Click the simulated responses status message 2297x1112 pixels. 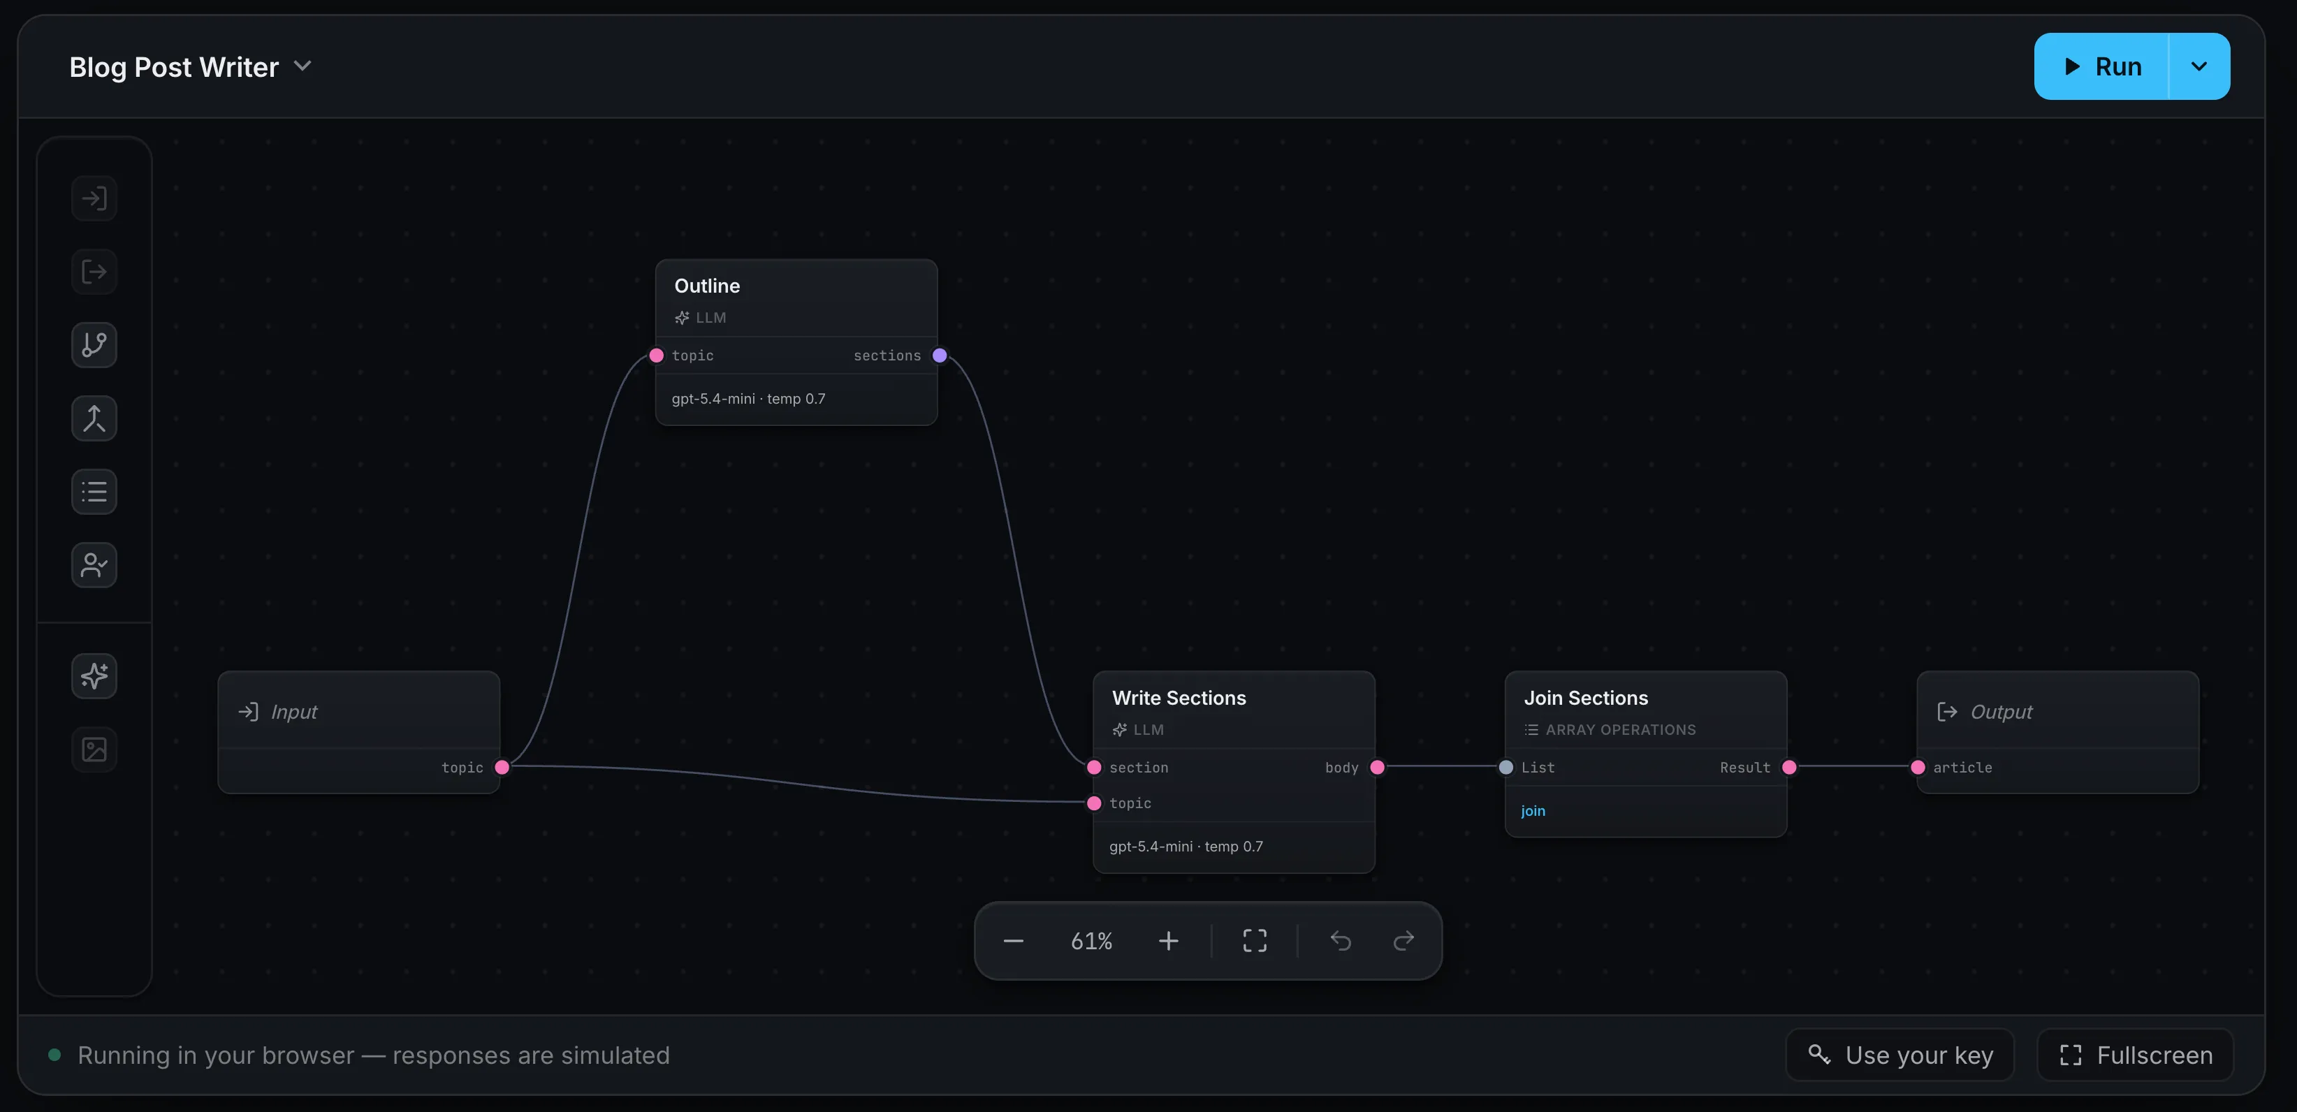(374, 1055)
